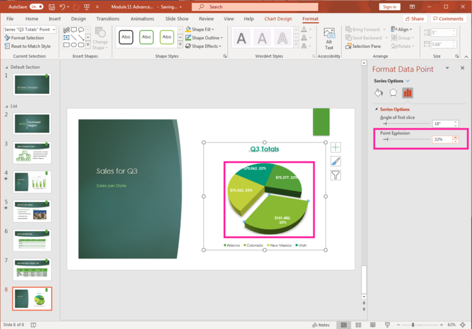Click the Chart Elements plus button
The width and height of the screenshot is (472, 329).
click(336, 147)
